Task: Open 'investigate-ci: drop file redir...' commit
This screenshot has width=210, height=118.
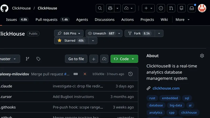Action: [78, 86]
